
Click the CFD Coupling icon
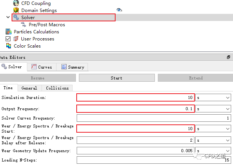16,3
